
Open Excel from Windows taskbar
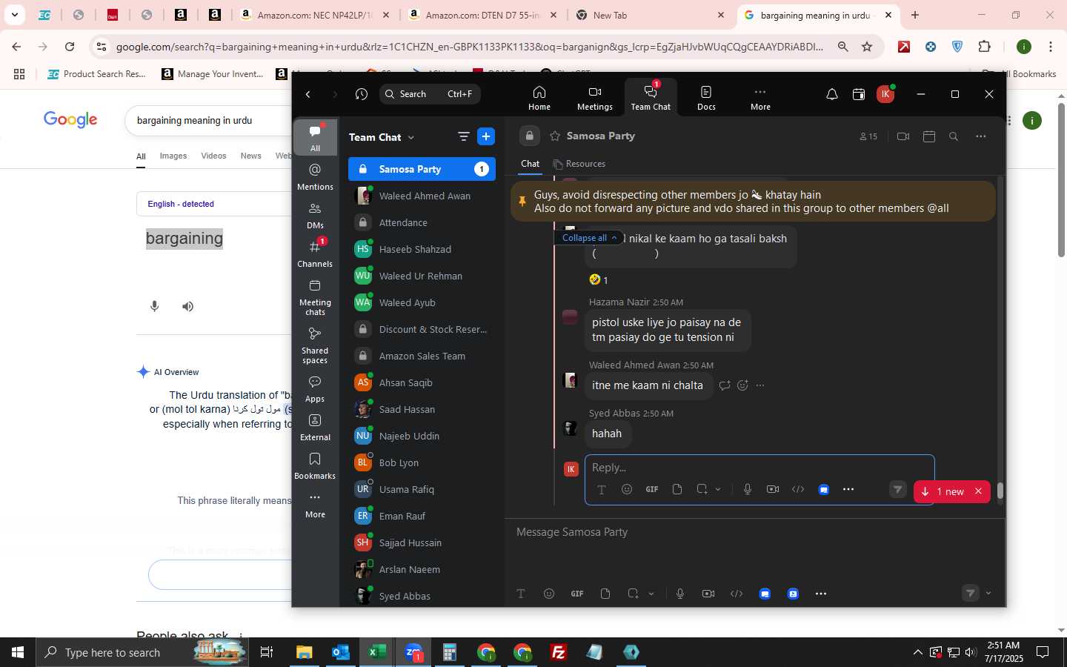point(376,652)
